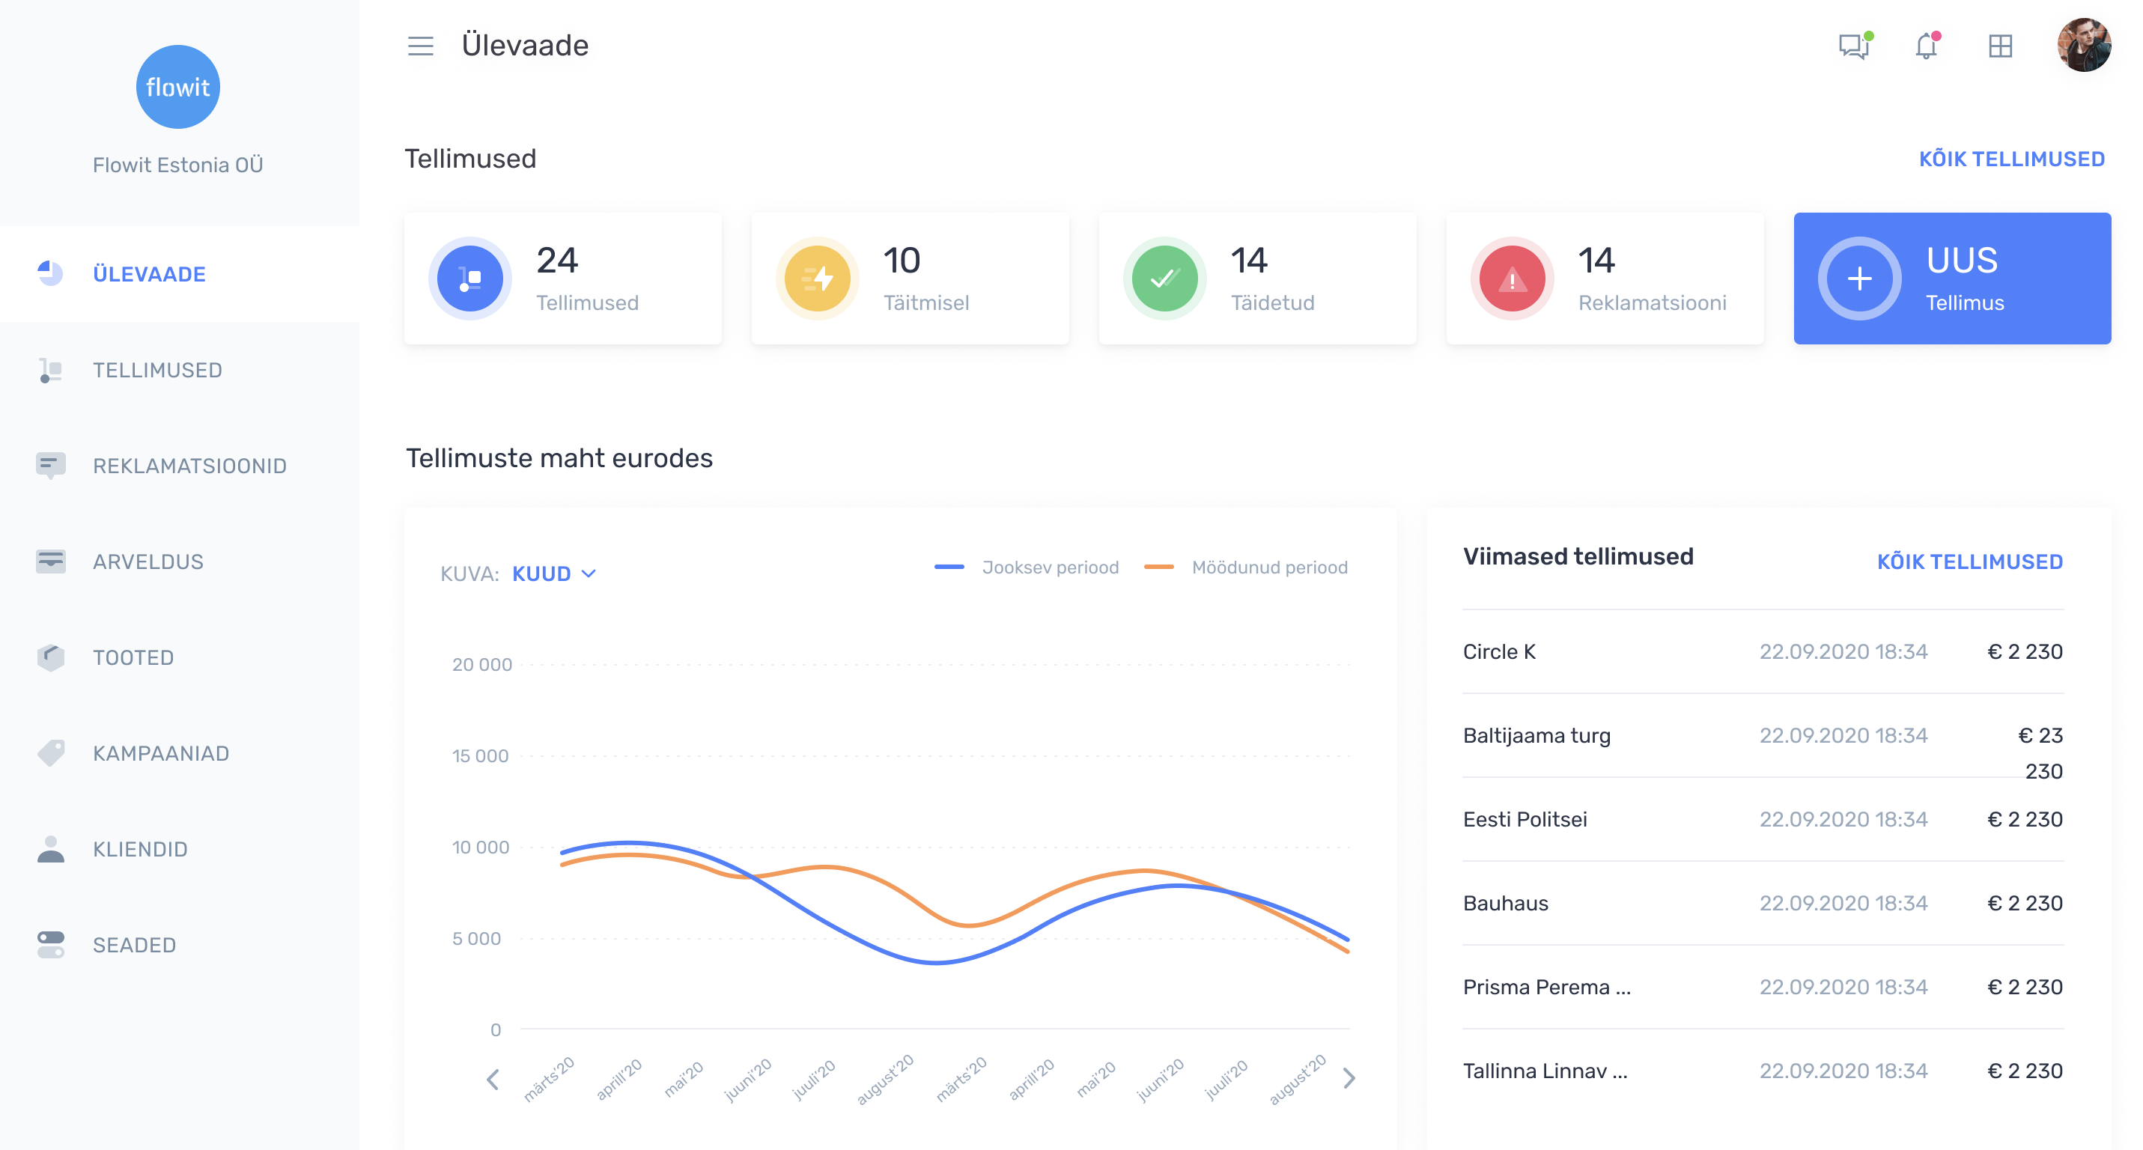Click the Prisma Perema ... order row

pos(1763,987)
